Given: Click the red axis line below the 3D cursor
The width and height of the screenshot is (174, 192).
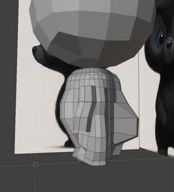Looking at the screenshot, I should (35, 180).
